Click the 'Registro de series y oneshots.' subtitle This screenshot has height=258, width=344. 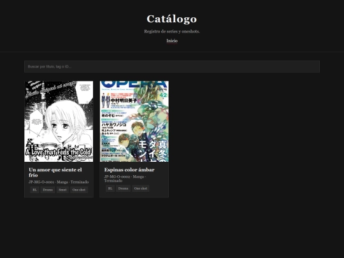tap(172, 31)
